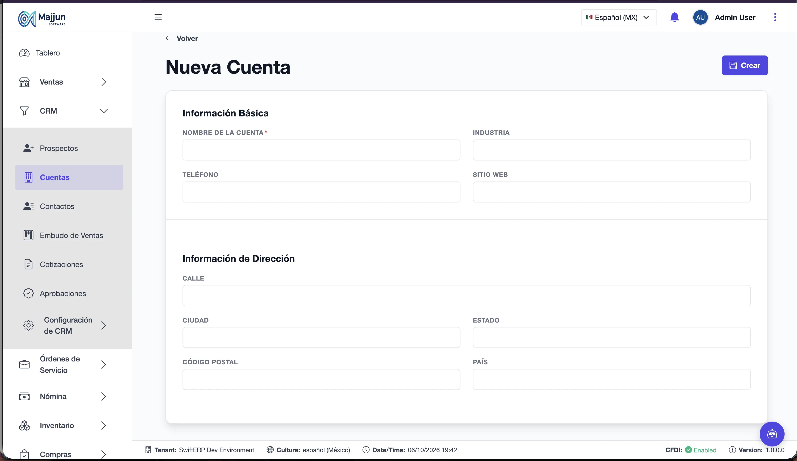
Task: Click the Embudo de Ventas kanban icon
Action: 29,235
